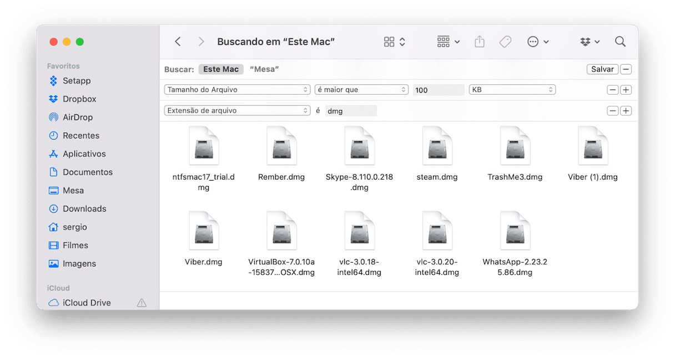Close the Finder window with red button

click(54, 42)
